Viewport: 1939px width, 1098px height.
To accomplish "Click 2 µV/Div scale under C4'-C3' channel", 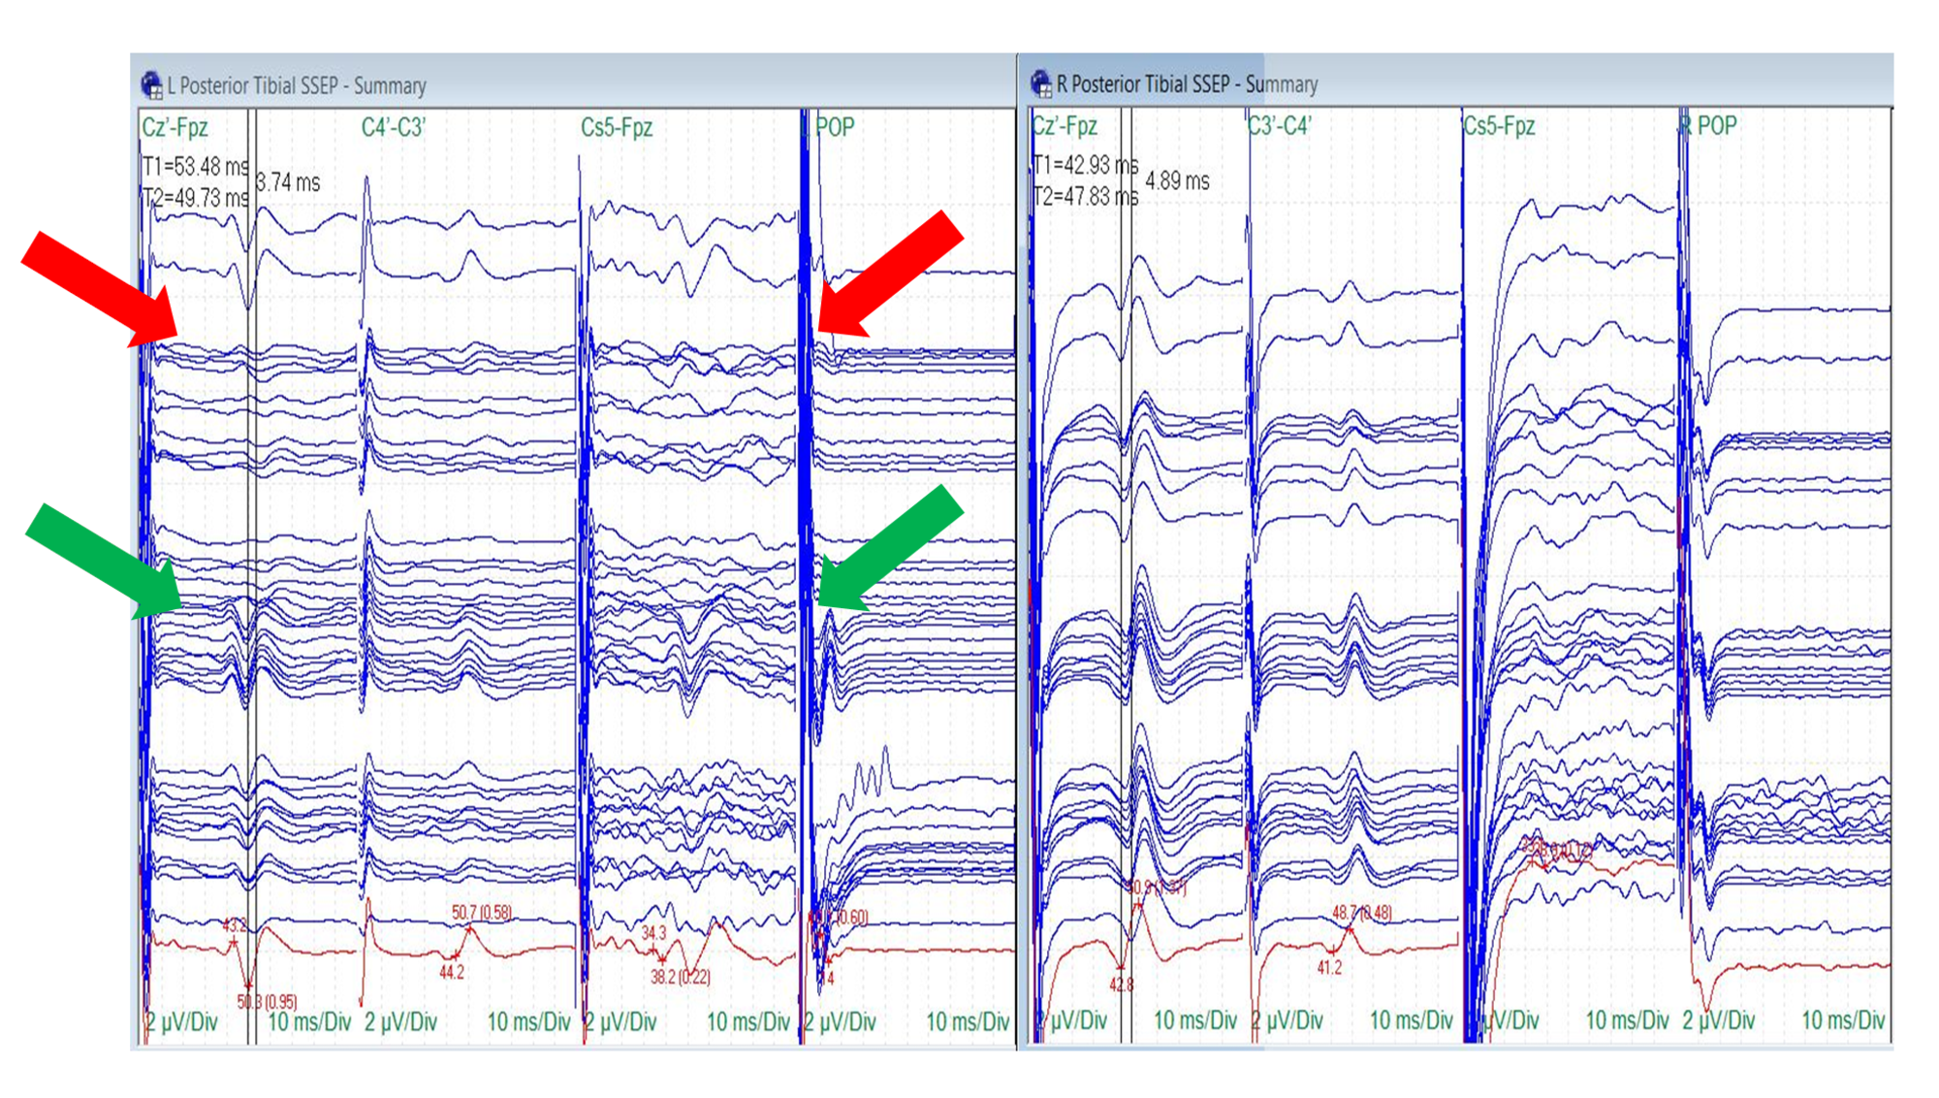I will pos(400,1022).
